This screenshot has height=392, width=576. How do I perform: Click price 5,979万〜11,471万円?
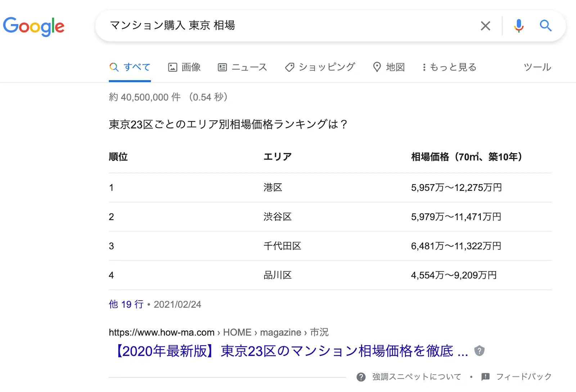456,217
